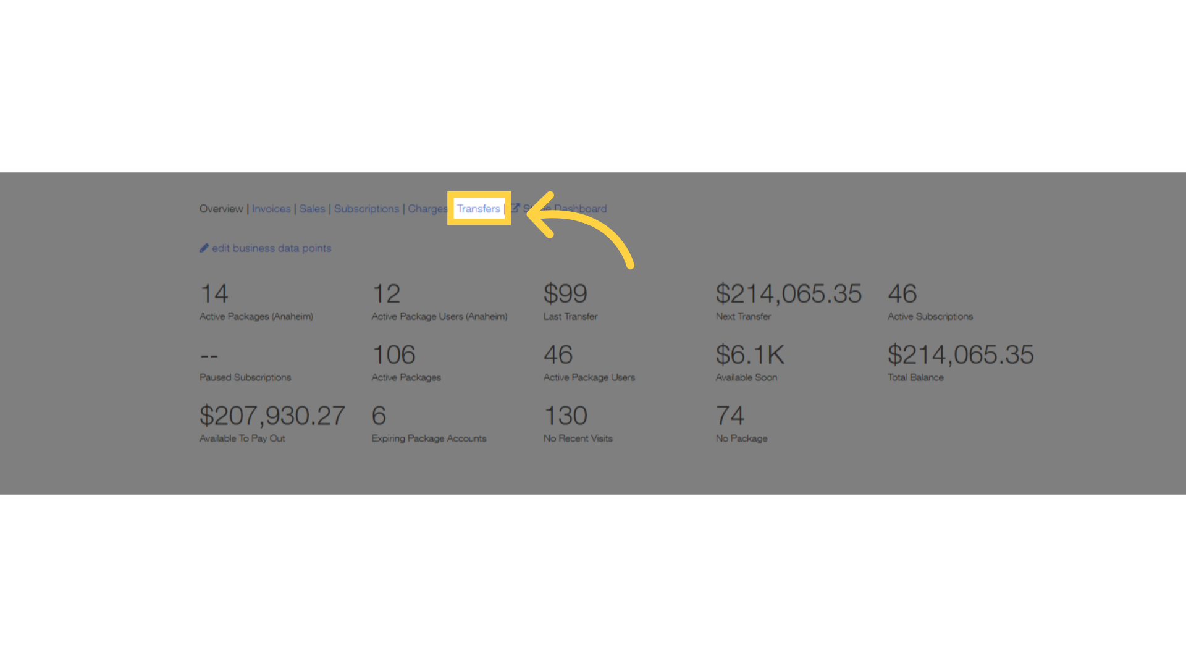Click the Available To Pay Out label
Viewport: 1186px width, 667px height.
coord(242,438)
